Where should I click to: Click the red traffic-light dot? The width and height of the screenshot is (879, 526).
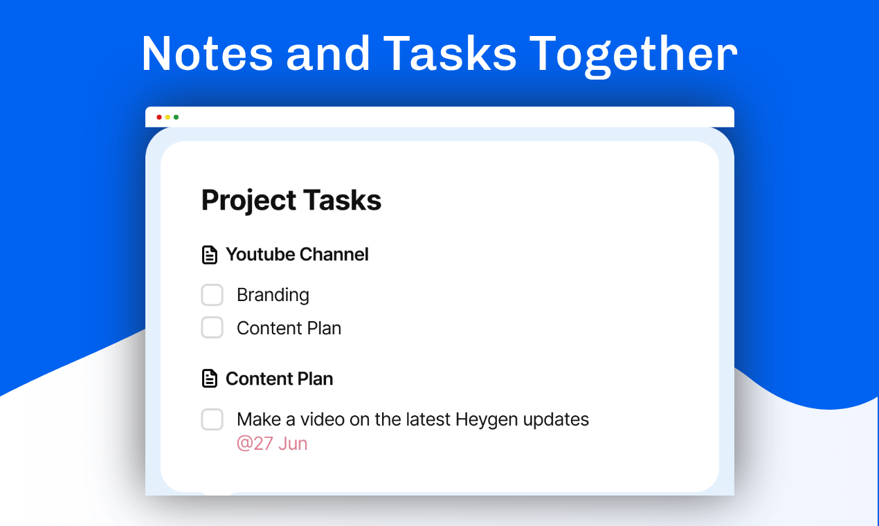coord(160,118)
